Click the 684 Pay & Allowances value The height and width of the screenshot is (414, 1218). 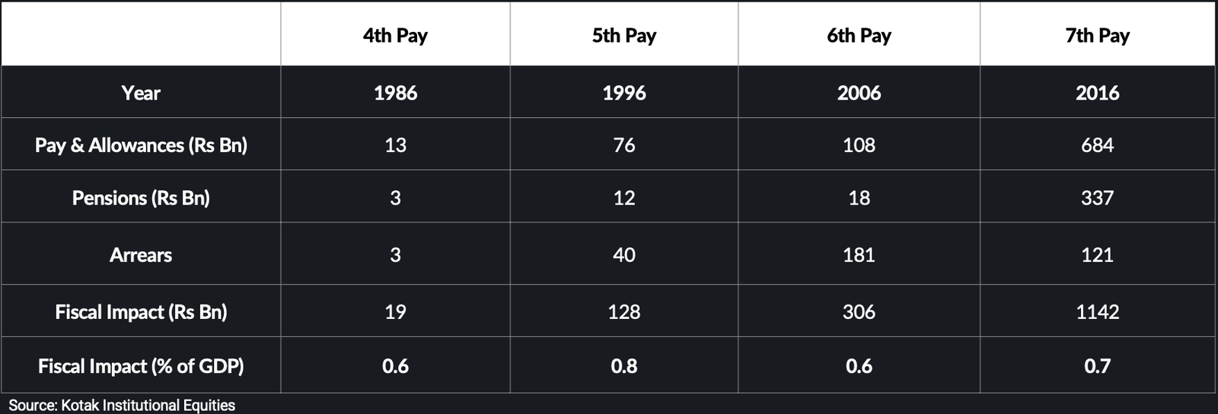[x=1097, y=145]
